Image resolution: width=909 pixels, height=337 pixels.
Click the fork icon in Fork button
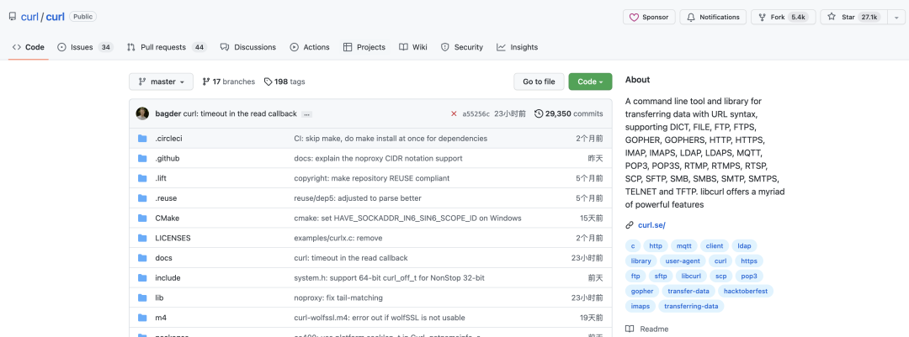click(x=762, y=18)
